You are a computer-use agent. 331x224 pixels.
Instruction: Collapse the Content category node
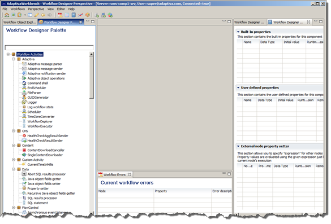(x=14, y=145)
